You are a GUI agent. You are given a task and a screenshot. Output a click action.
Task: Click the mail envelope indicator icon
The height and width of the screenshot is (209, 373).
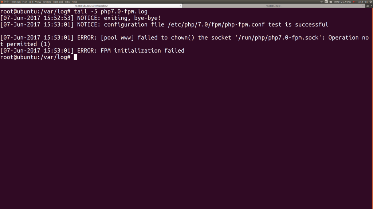coord(331,2)
